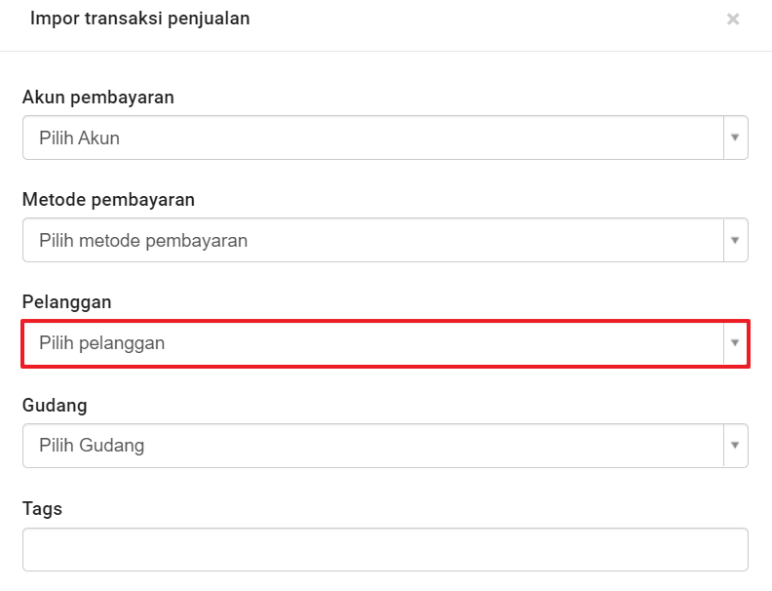The height and width of the screenshot is (591, 772).
Task: Select the 'Pilih metode pembayaran' placeholder text
Action: coord(143,241)
